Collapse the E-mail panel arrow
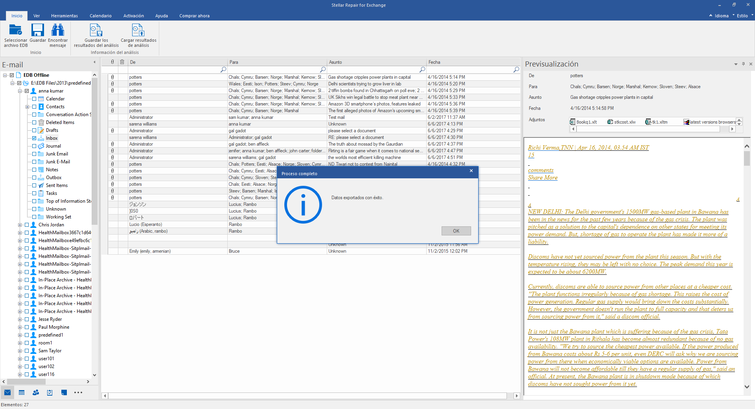 pos(94,62)
